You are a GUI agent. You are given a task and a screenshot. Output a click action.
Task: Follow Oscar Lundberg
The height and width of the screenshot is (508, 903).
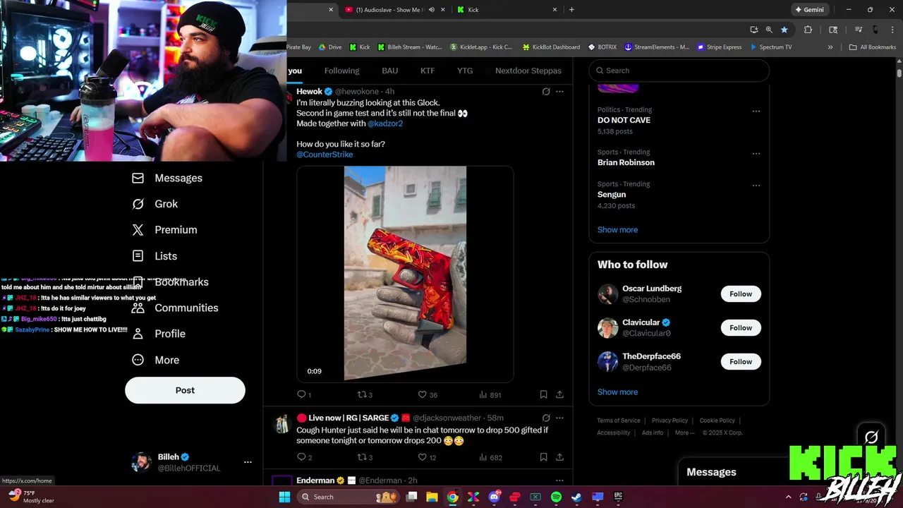(x=741, y=294)
